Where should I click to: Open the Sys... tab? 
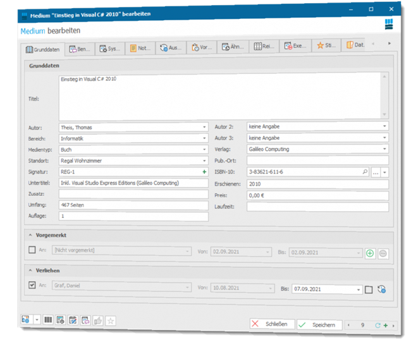tap(110, 49)
